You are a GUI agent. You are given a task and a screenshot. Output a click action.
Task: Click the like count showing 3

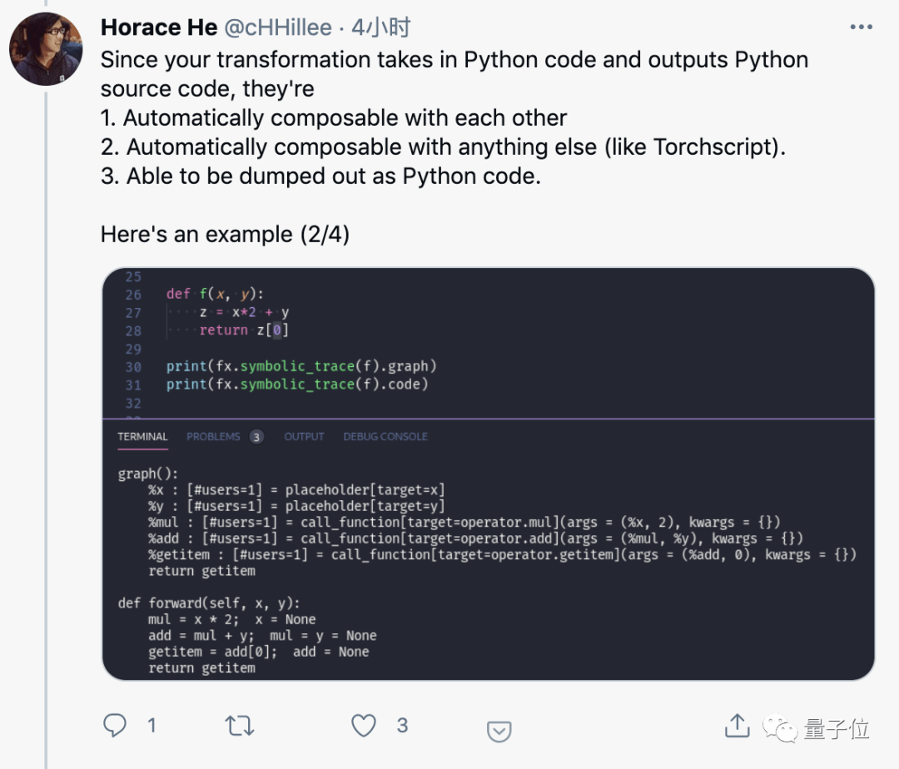(403, 725)
